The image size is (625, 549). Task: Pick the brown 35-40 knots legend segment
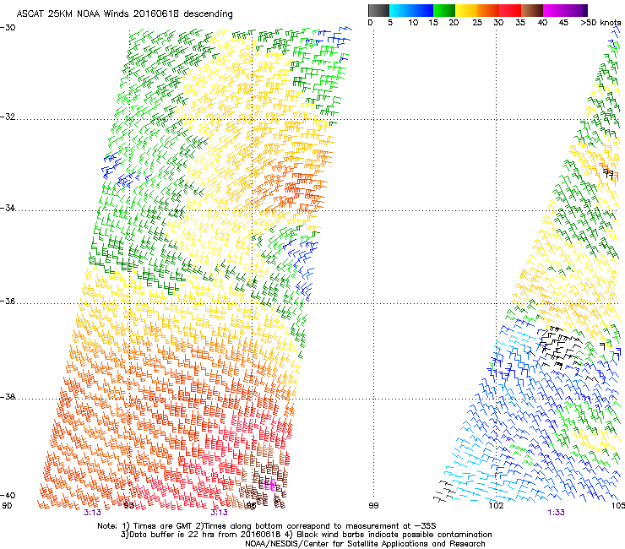tap(532, 10)
